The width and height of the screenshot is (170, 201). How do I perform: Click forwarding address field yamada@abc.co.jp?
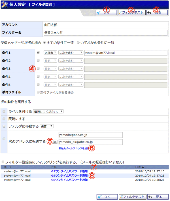click(x=91, y=135)
